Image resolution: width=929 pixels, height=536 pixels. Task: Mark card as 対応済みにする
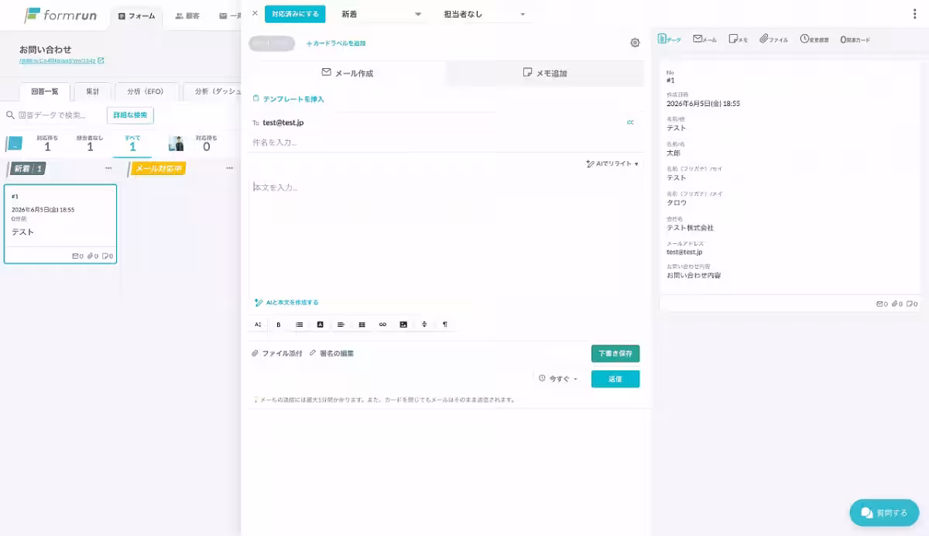pyautogui.click(x=295, y=14)
